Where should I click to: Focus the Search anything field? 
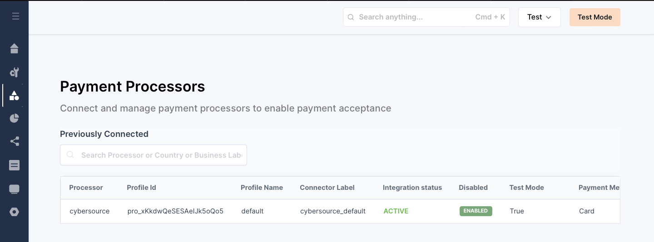point(413,17)
